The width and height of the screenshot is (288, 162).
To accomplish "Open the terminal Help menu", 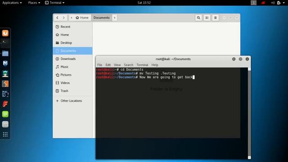I will coord(155,65).
